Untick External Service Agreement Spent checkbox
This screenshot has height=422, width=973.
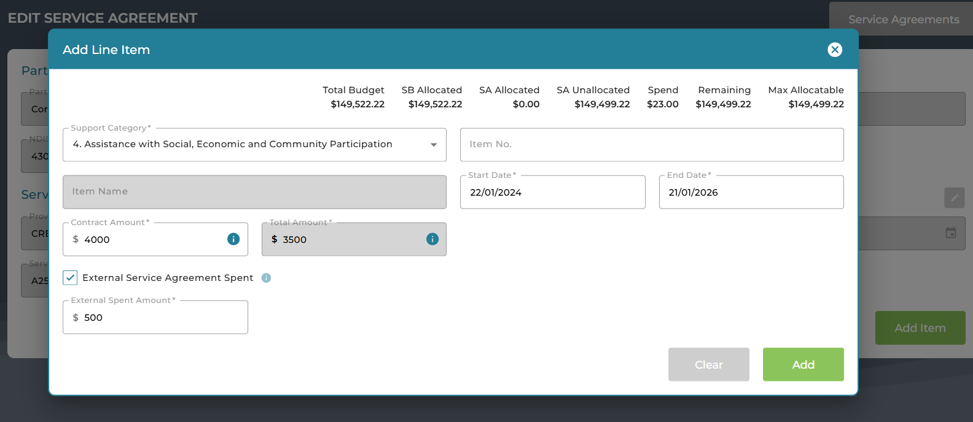point(71,278)
